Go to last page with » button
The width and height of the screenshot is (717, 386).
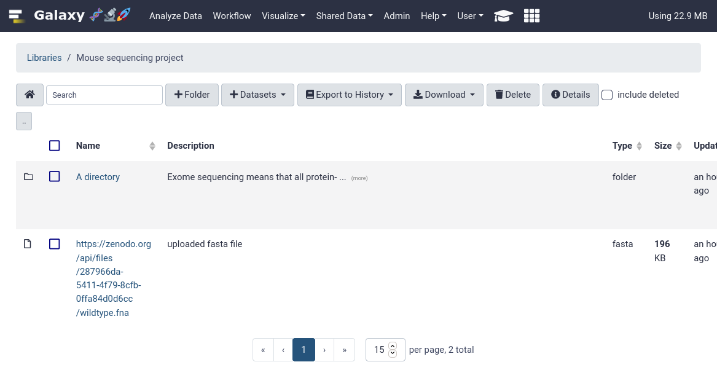point(344,350)
